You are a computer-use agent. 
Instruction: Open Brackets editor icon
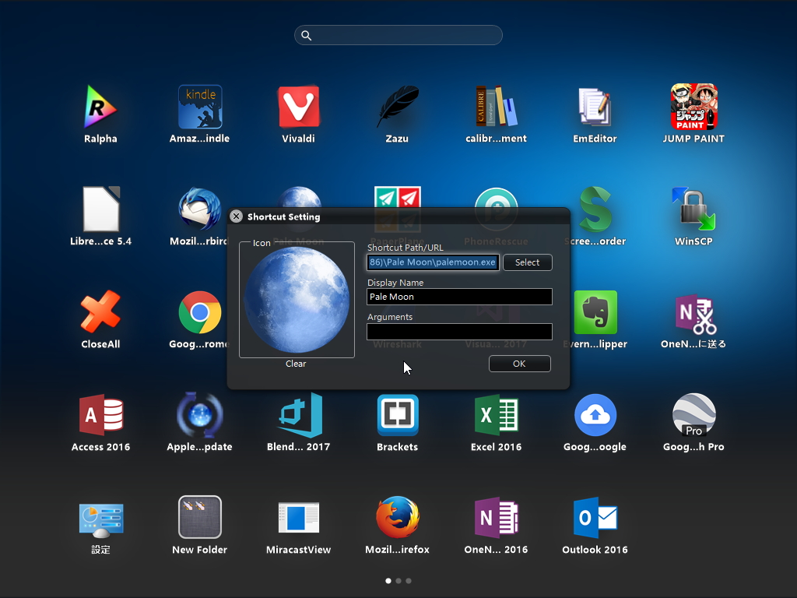click(x=398, y=415)
